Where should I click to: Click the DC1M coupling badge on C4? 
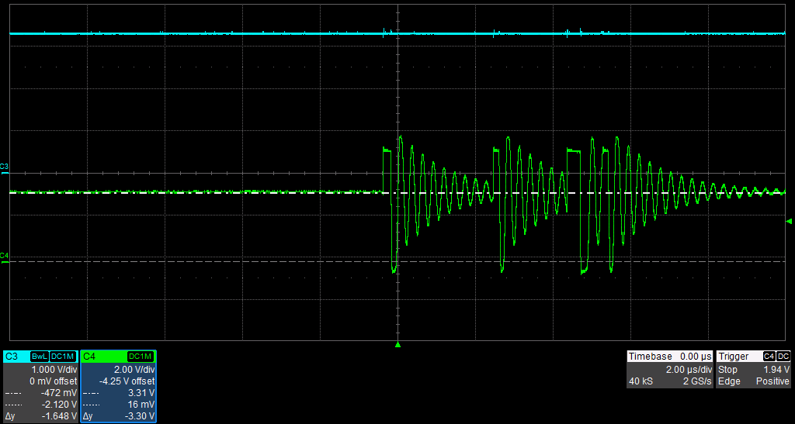(141, 357)
